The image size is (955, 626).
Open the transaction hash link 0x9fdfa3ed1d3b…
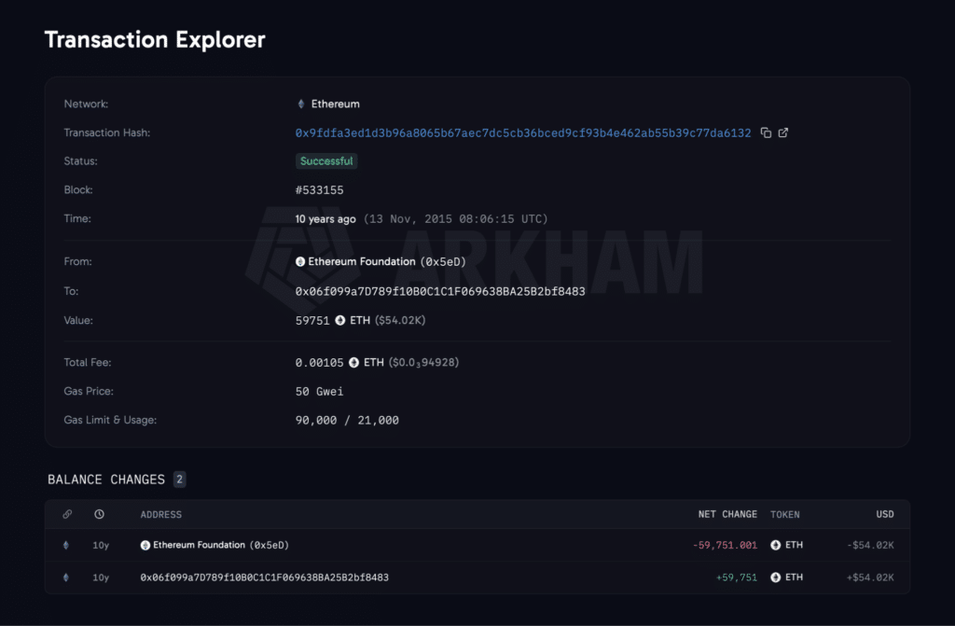[523, 132]
